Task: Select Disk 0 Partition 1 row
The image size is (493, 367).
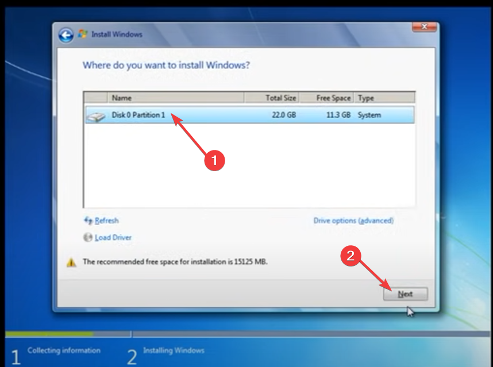Action: pyautogui.click(x=249, y=115)
